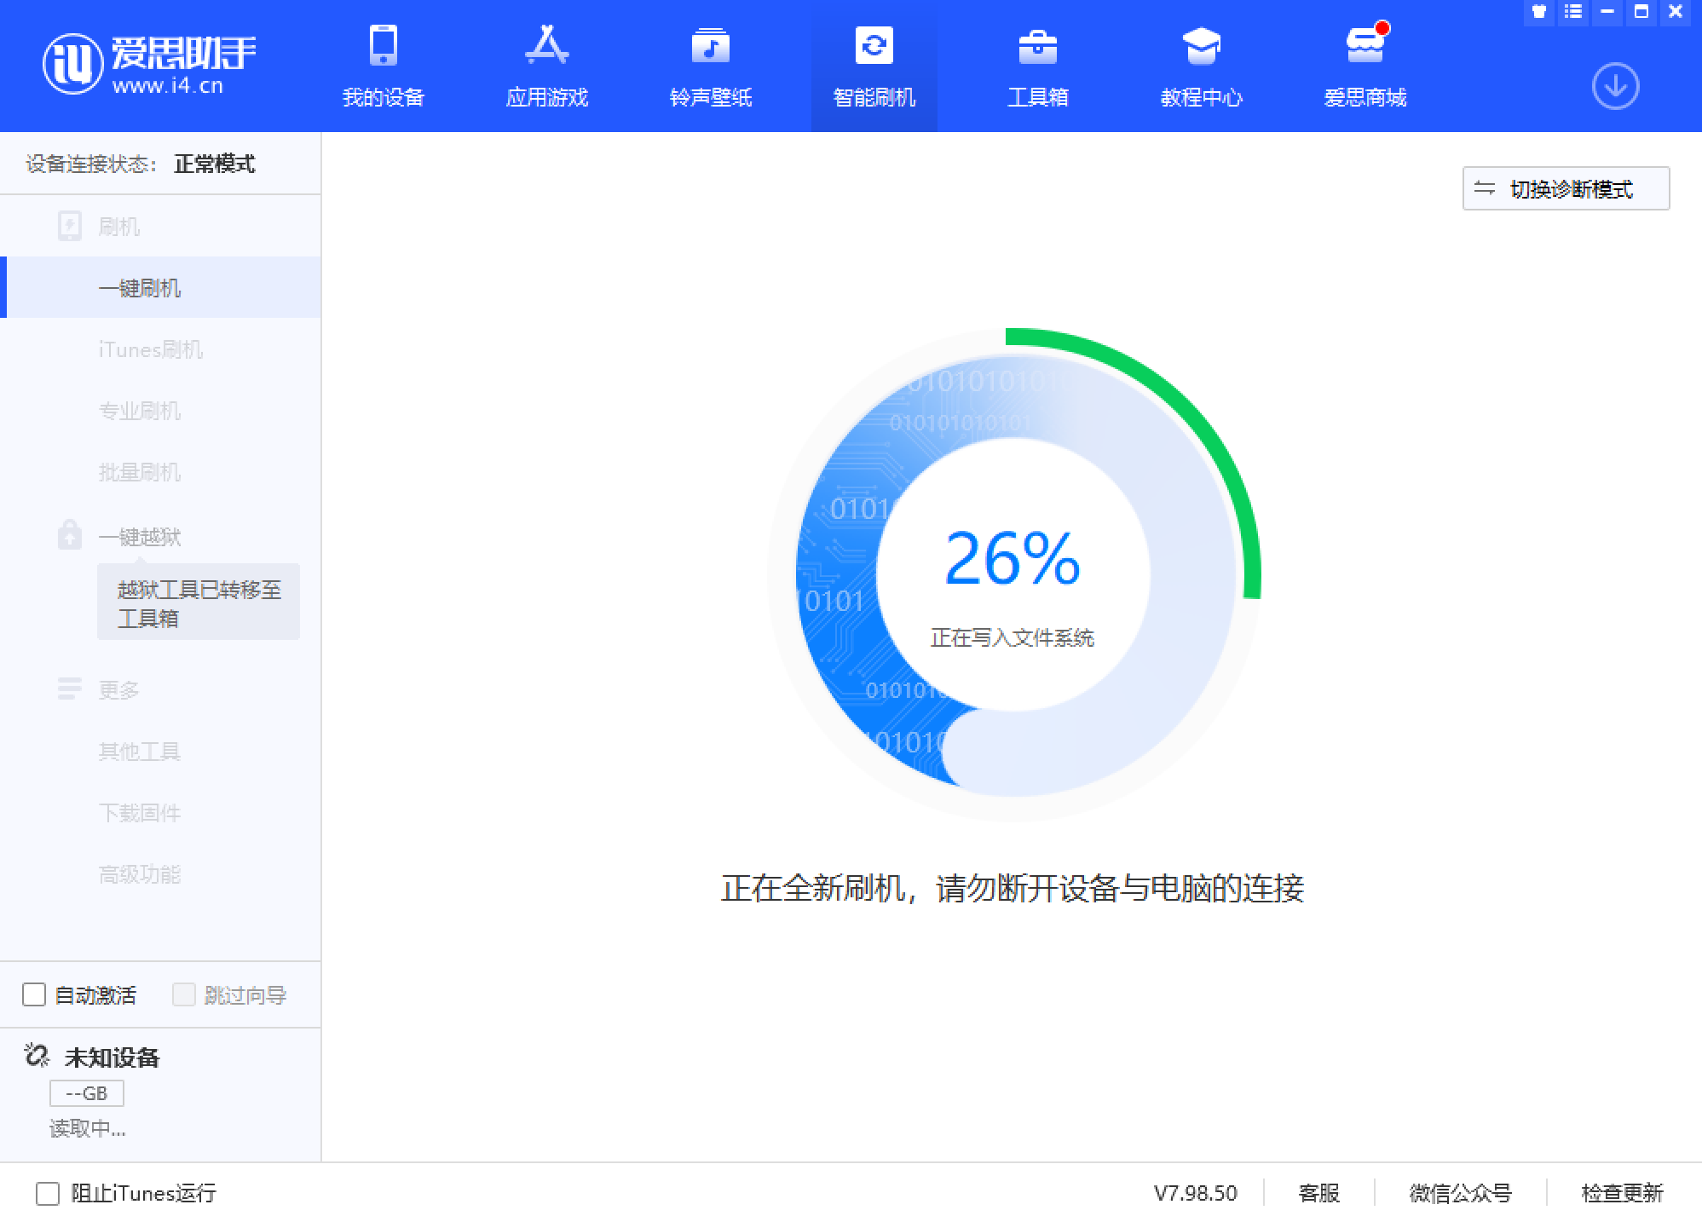Image resolution: width=1702 pixels, height=1216 pixels.
Task: Open 铃声壁纸 music icon
Action: tap(710, 46)
